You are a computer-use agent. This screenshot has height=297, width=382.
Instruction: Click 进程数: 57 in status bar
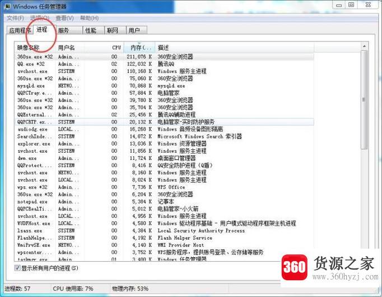click(17, 289)
